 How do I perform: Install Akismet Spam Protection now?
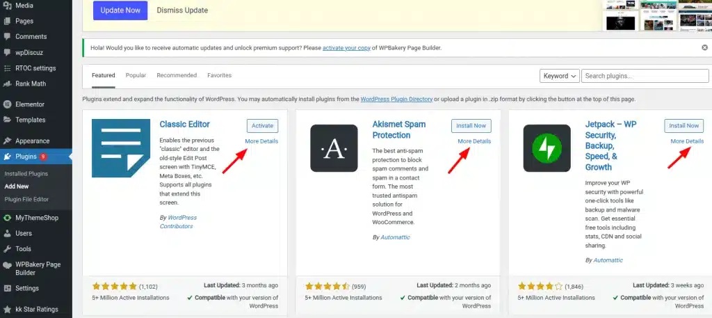pyautogui.click(x=471, y=126)
